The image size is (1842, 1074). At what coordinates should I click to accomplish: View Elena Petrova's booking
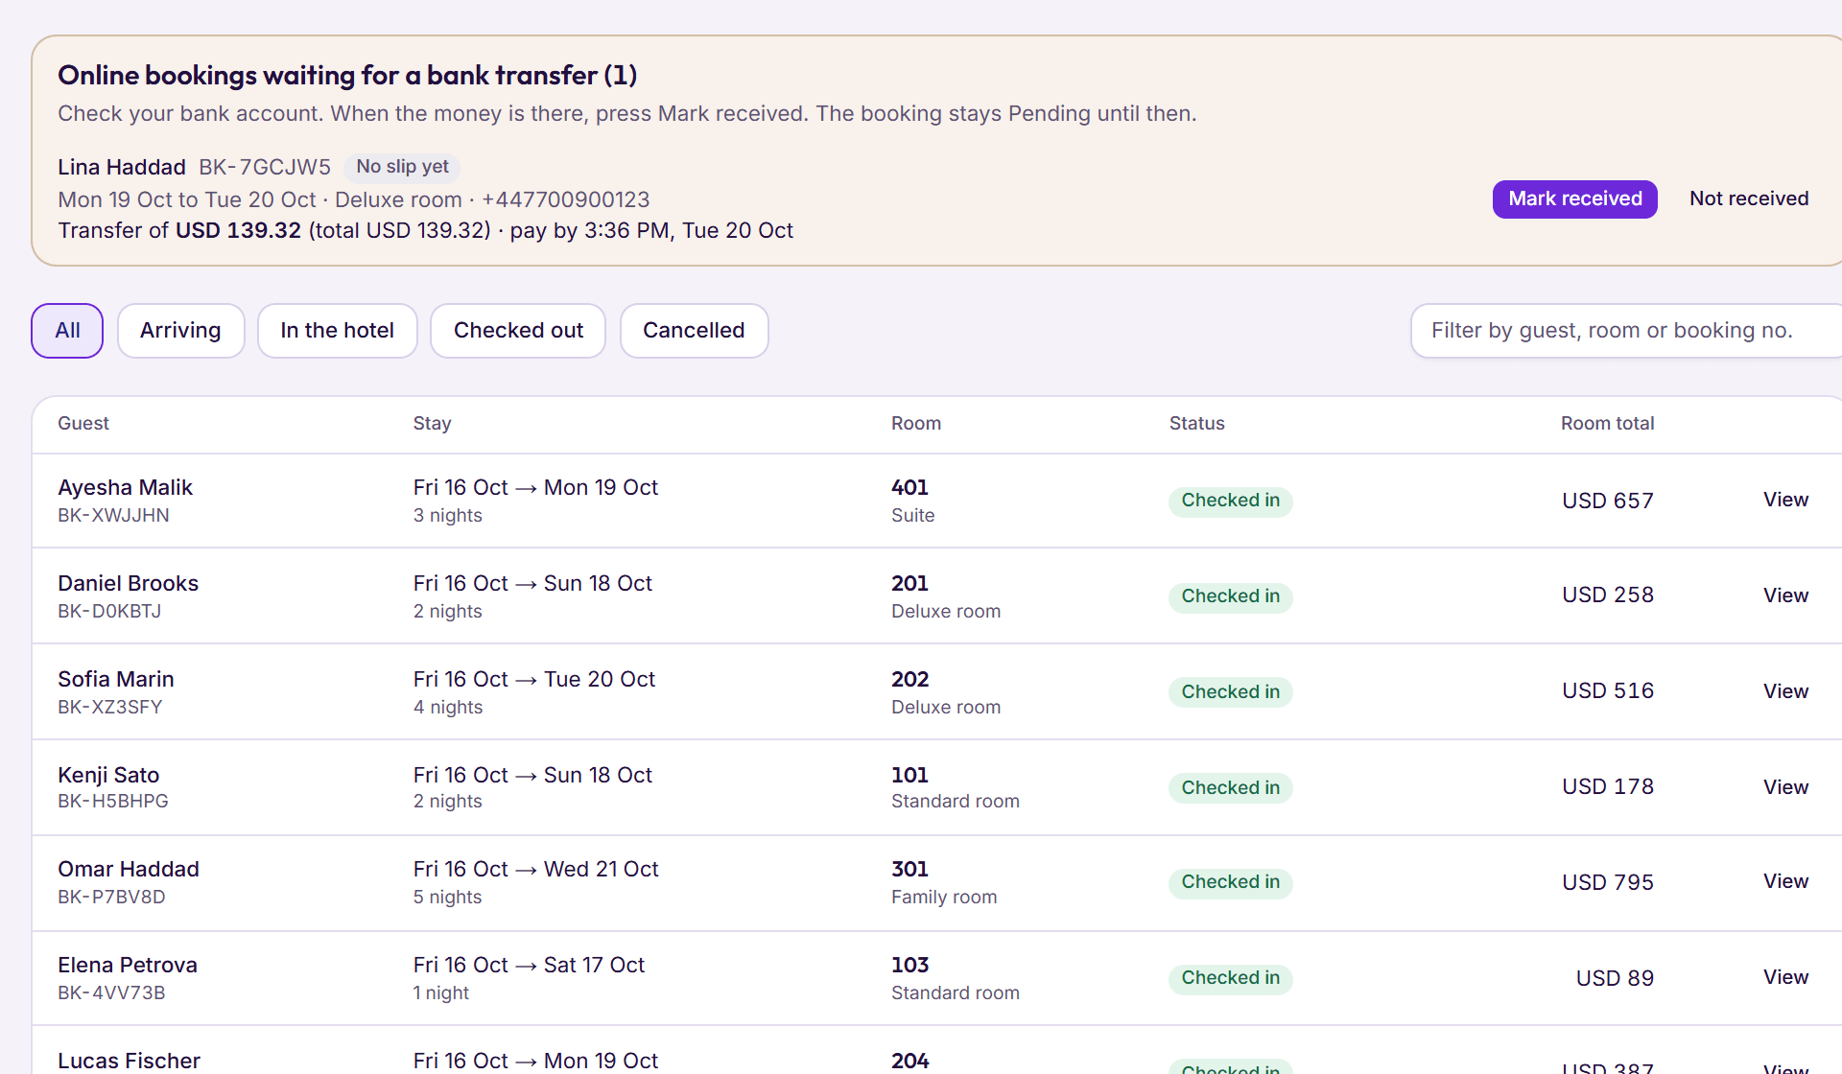1785,977
